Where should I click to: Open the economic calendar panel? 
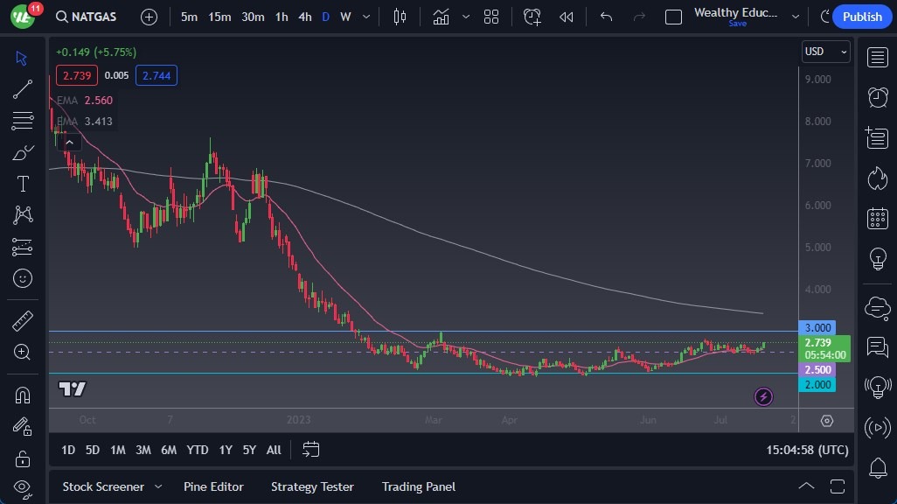click(877, 219)
